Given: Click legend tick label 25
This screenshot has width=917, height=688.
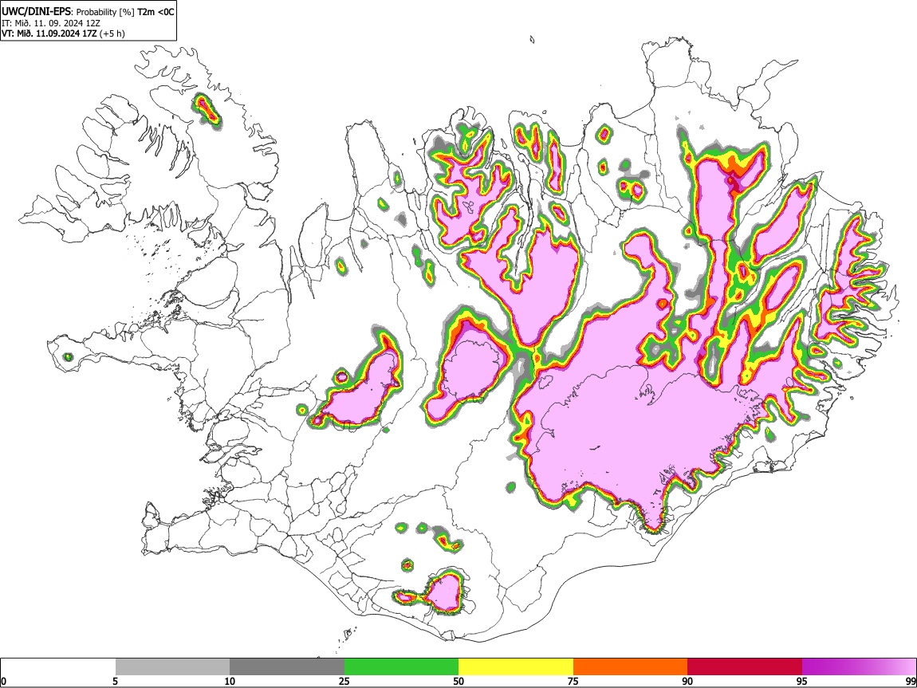Looking at the screenshot, I should [344, 681].
